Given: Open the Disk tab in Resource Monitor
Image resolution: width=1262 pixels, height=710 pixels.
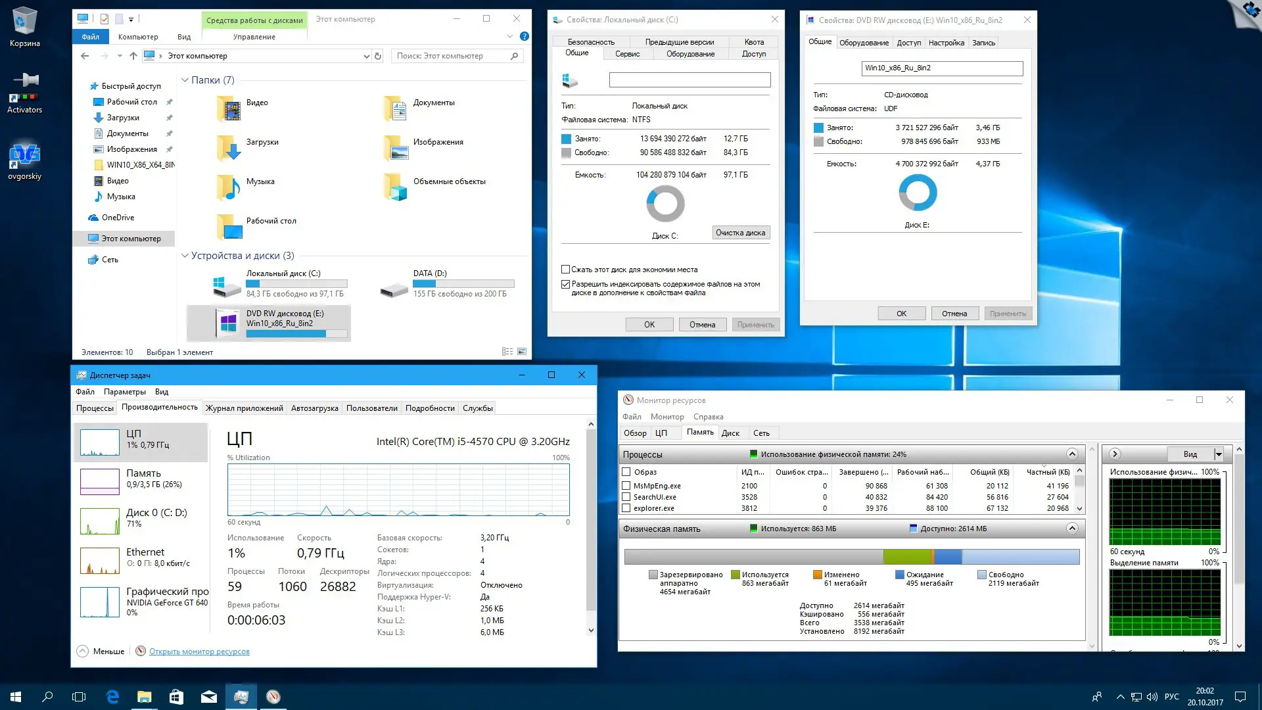Looking at the screenshot, I should click(x=730, y=433).
